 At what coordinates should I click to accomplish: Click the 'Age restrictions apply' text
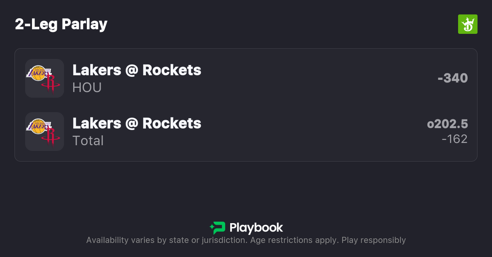click(293, 240)
